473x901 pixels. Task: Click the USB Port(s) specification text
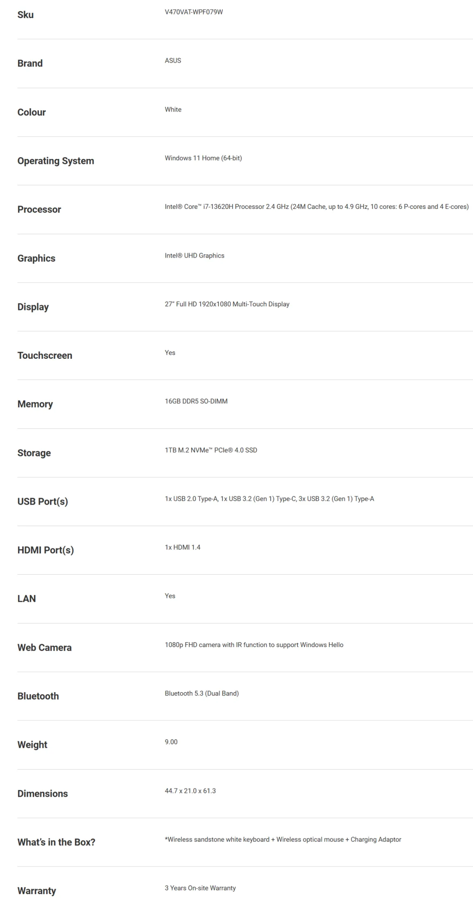pos(269,499)
